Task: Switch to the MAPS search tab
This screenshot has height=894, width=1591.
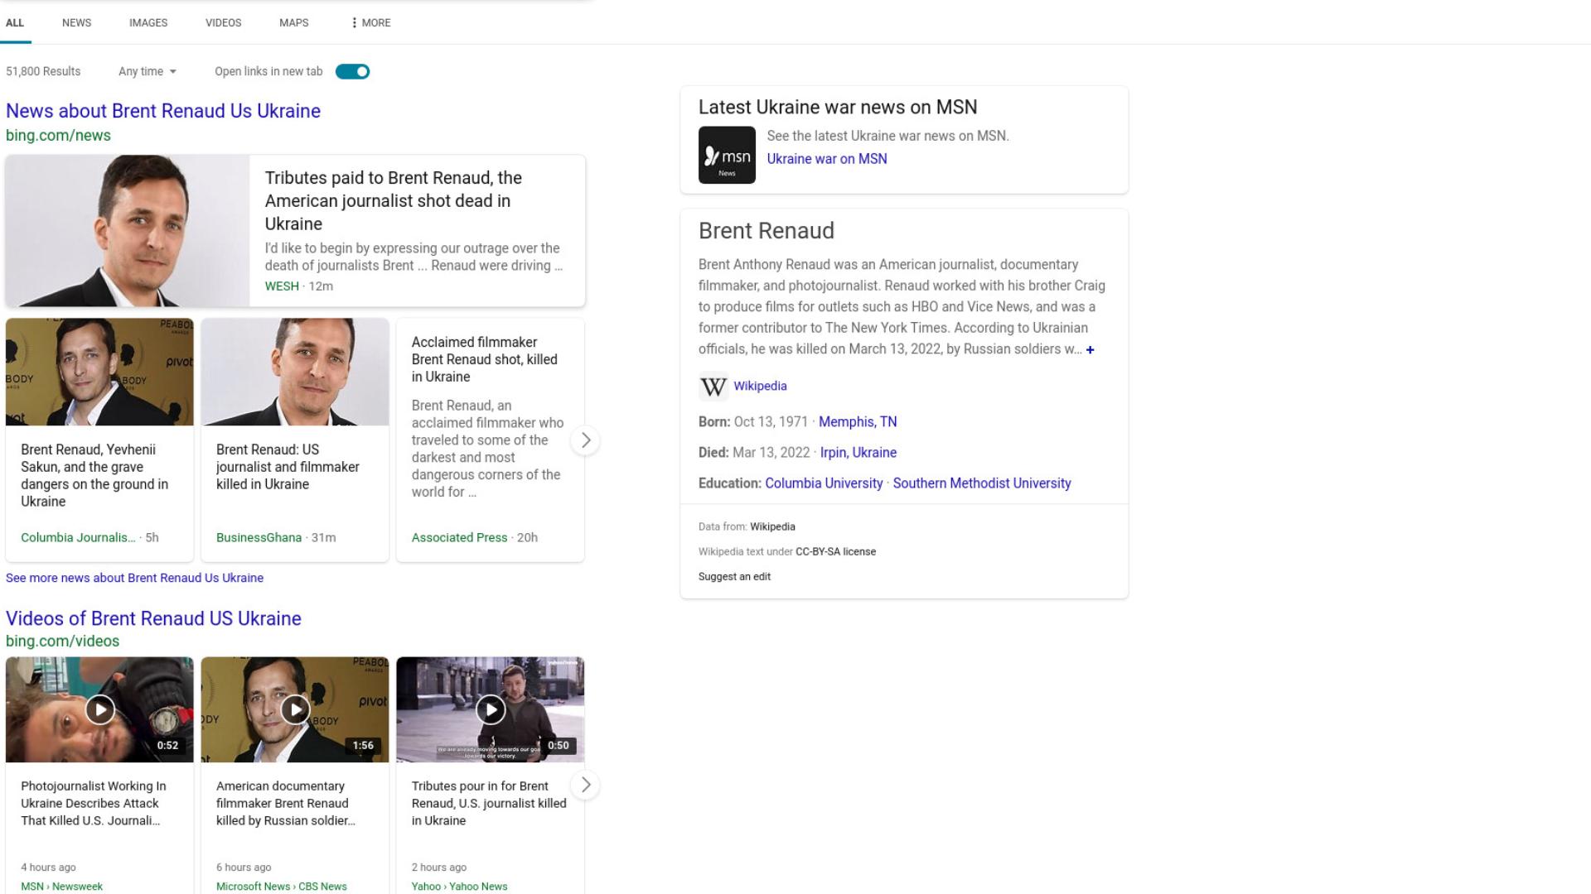Action: pos(294,22)
